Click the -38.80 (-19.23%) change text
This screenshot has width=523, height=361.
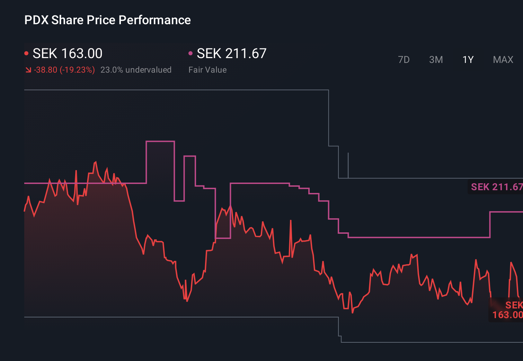coord(64,70)
